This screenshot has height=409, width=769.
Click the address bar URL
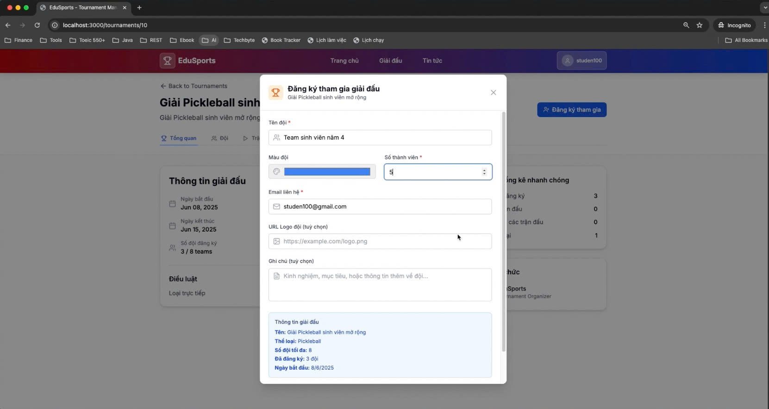pos(105,25)
